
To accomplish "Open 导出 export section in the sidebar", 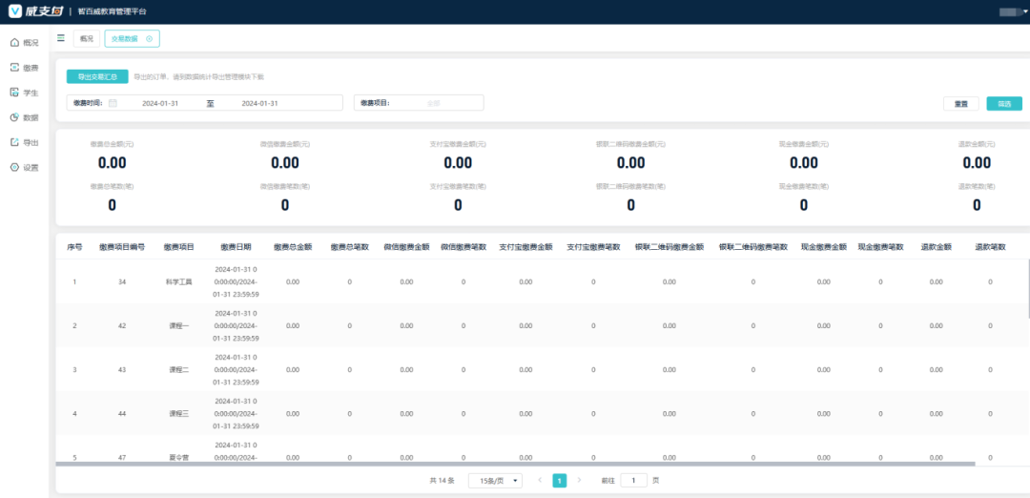I will [x=24, y=142].
